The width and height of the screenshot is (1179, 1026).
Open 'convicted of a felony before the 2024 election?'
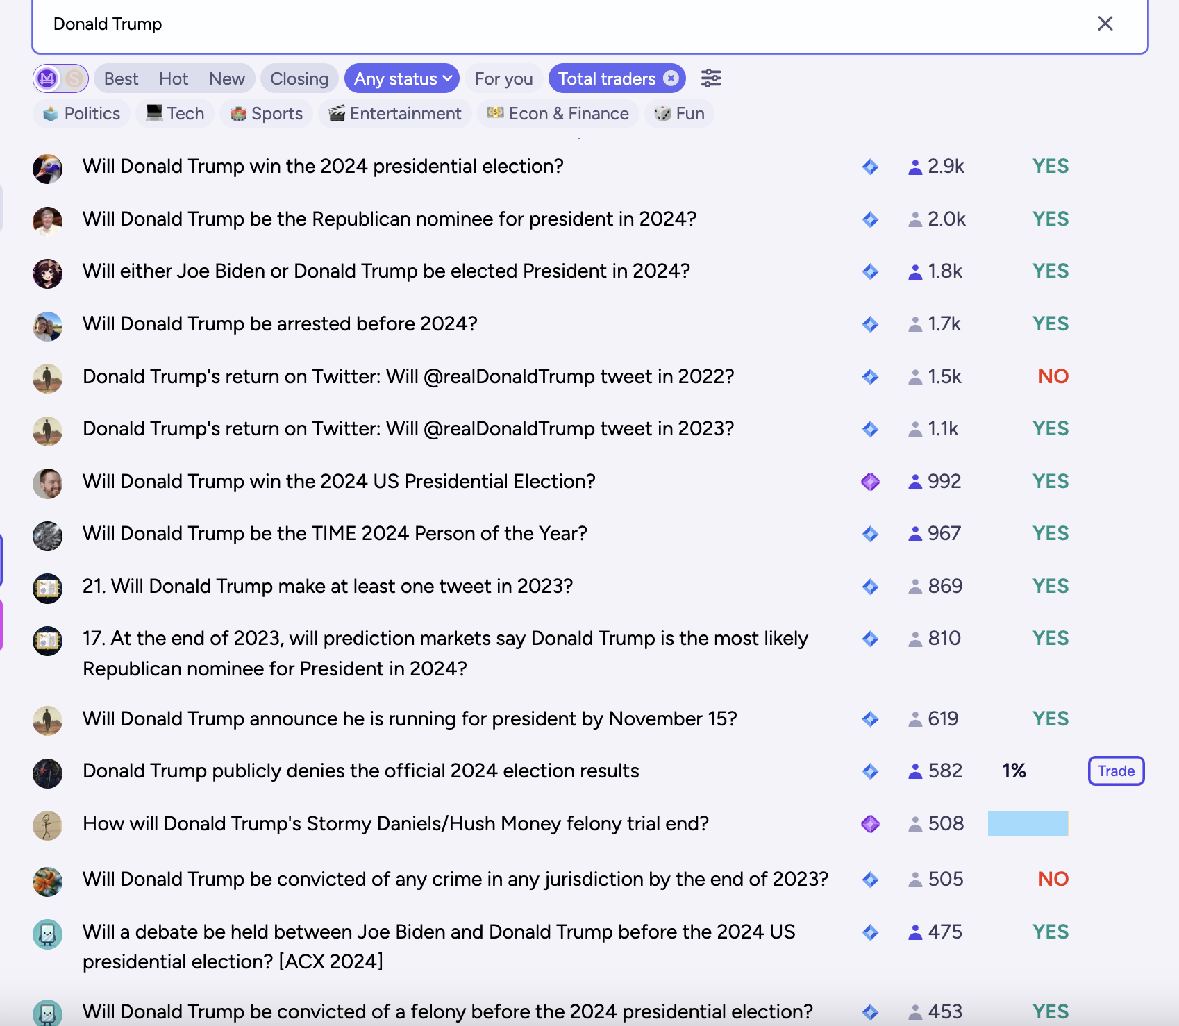pyautogui.click(x=448, y=1012)
